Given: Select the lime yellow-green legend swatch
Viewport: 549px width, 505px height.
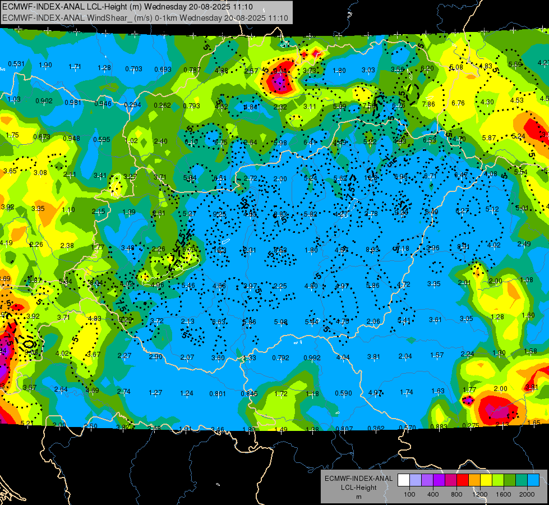Looking at the screenshot, I should click(x=497, y=480).
